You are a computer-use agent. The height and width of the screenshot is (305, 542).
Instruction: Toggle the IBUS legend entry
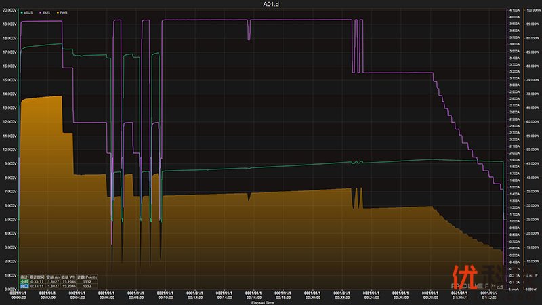pyautogui.click(x=46, y=13)
